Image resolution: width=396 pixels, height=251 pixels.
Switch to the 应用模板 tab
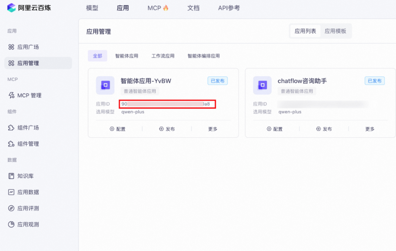pyautogui.click(x=335, y=31)
